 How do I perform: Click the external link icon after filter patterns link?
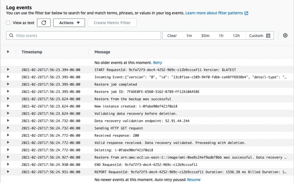coord(247,13)
